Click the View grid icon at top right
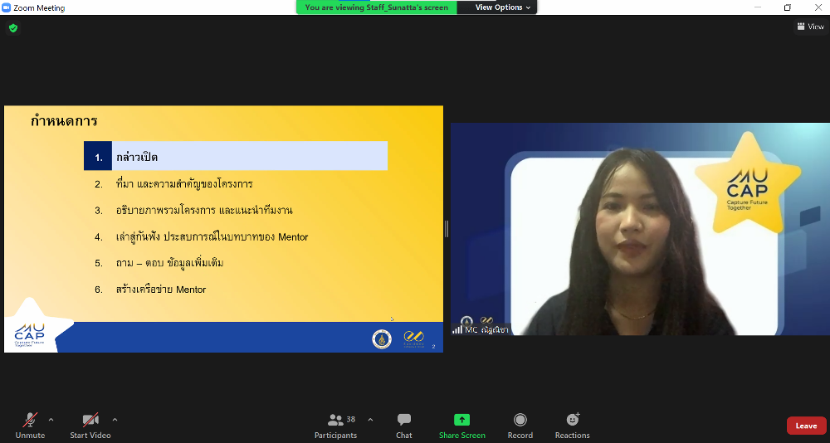 tap(801, 27)
